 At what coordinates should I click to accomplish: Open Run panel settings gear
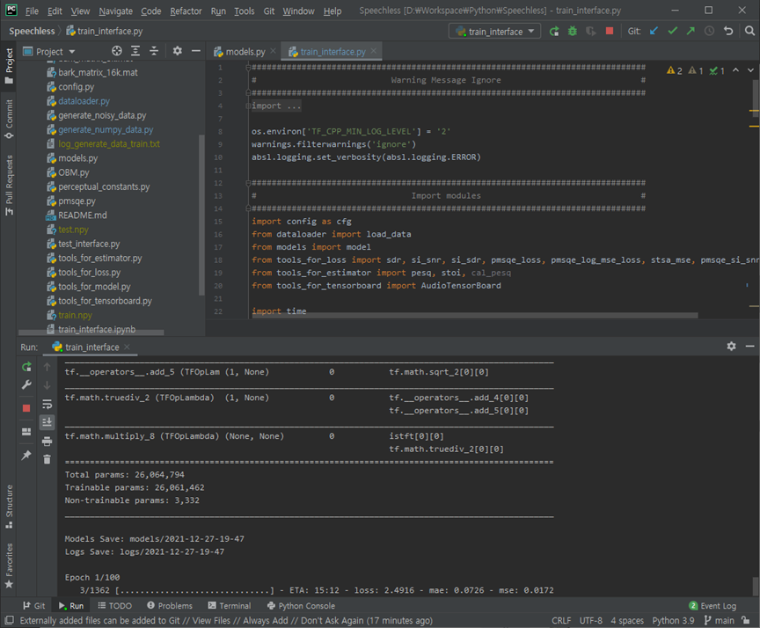pos(731,346)
